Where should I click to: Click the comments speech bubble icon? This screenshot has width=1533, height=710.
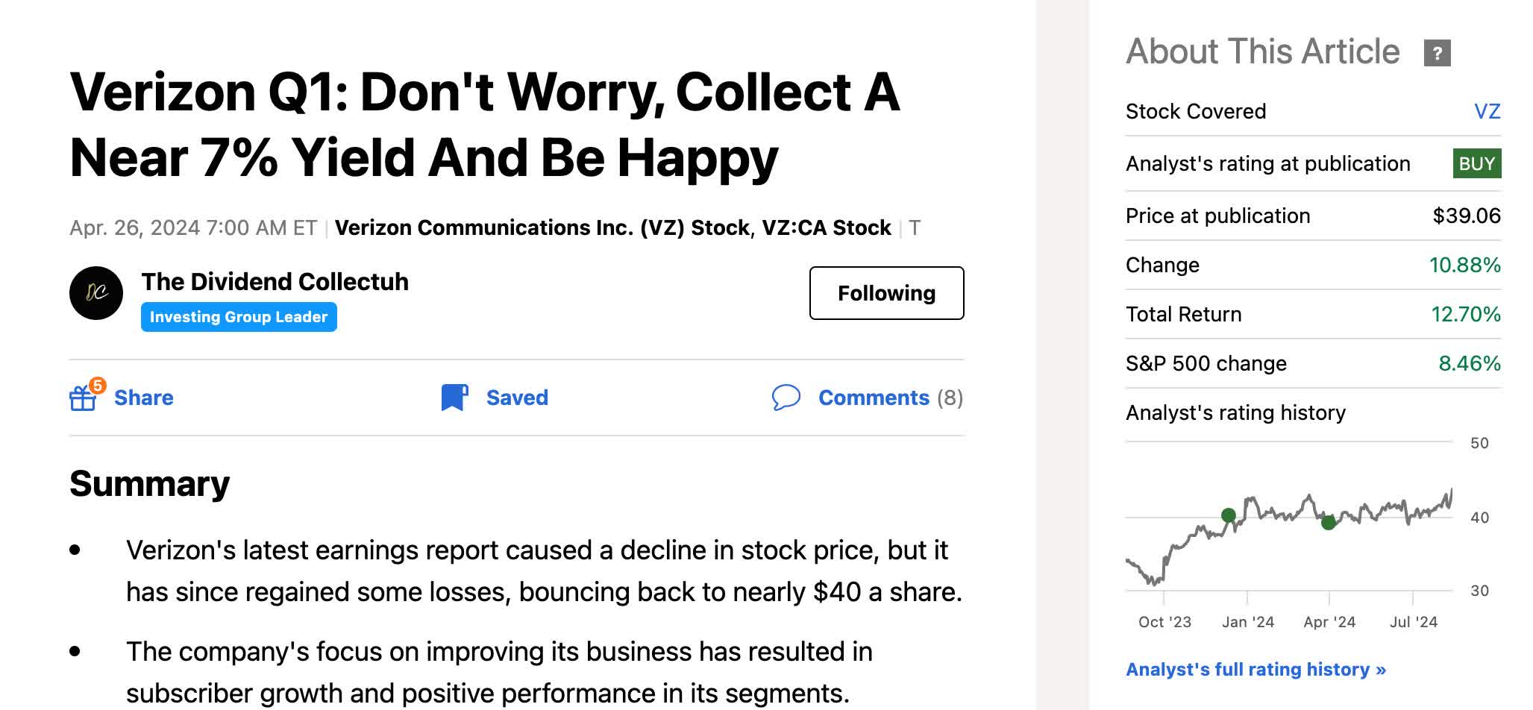pyautogui.click(x=786, y=398)
